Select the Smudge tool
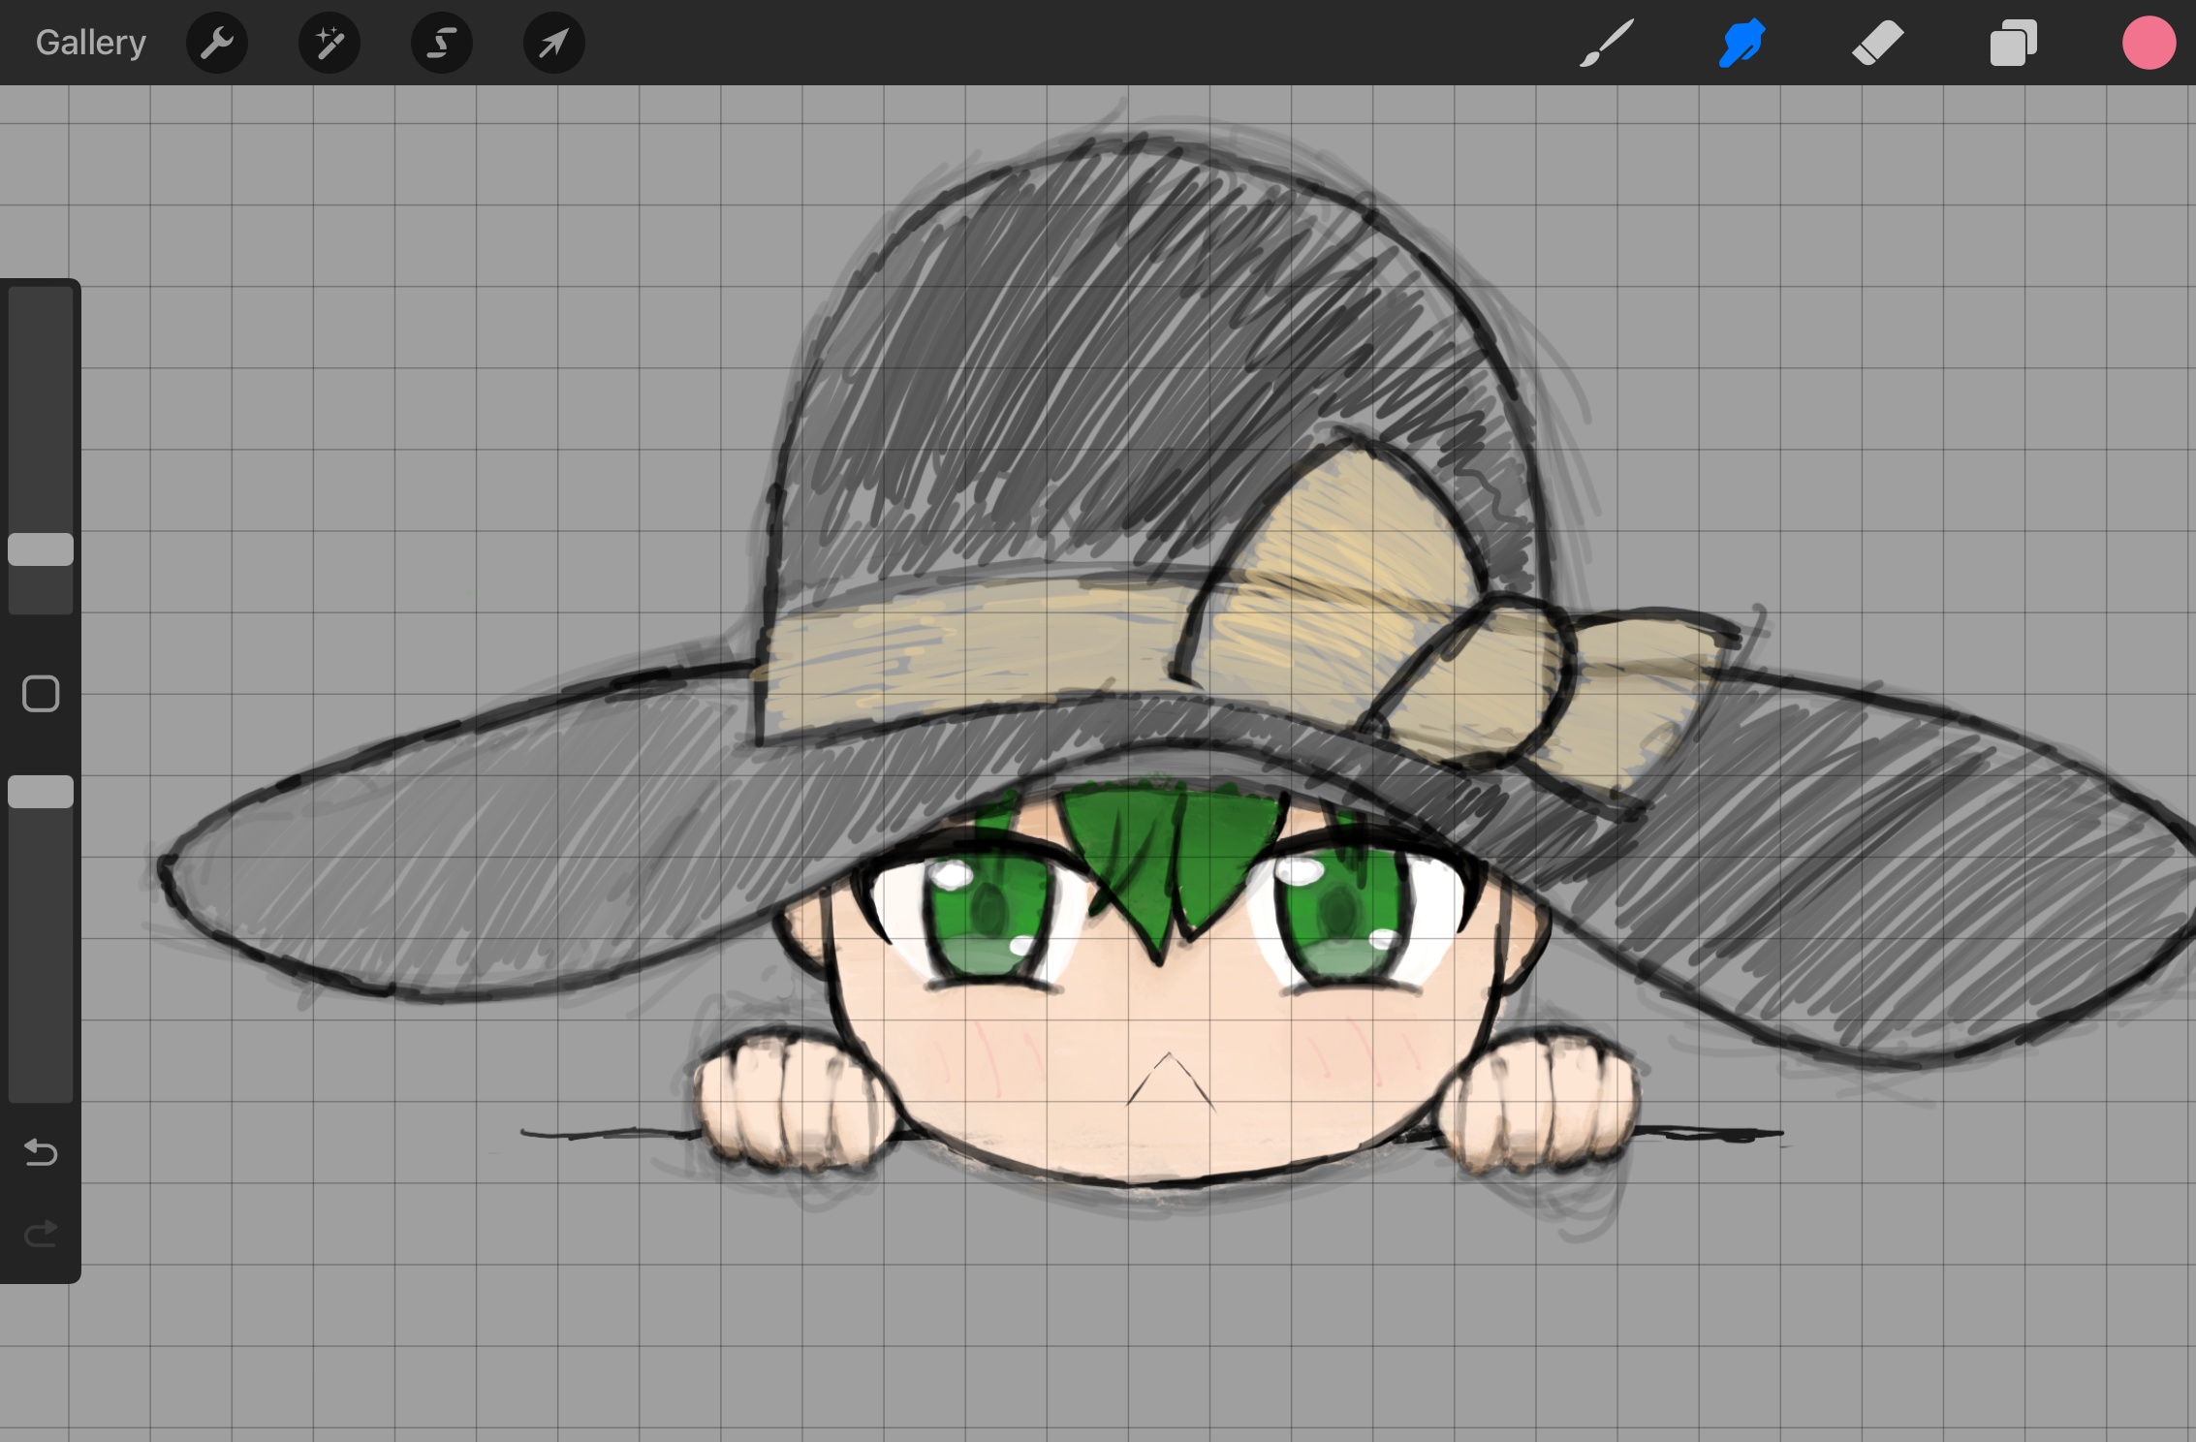Viewport: 2196px width, 1442px height. click(x=1742, y=43)
